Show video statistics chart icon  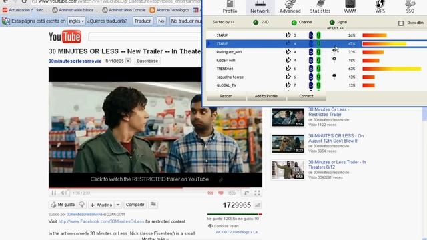pos(258,205)
